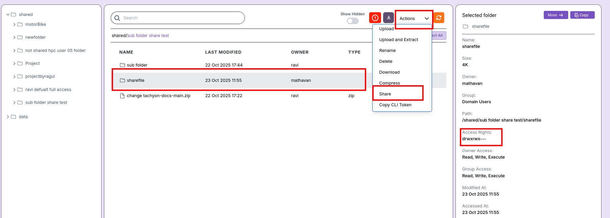Viewport: 610px width, 218px height.
Task: Open sub folder share test breadcrumb link
Action: coord(148,36)
